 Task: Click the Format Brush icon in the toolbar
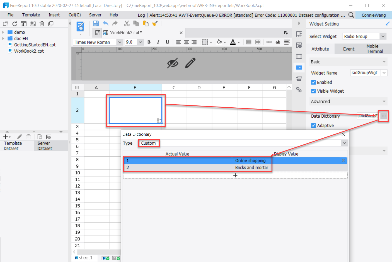click(155, 23)
